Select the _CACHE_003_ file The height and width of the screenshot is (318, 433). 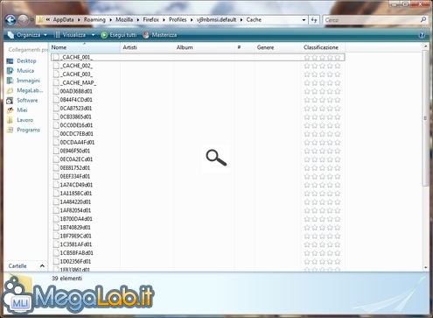click(76, 74)
